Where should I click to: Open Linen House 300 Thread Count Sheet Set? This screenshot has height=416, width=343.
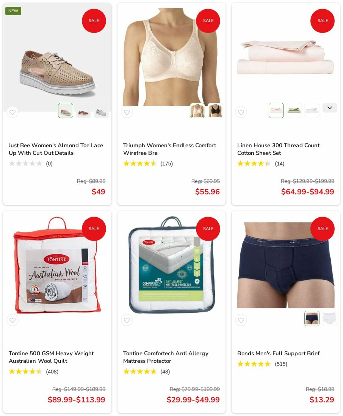pos(278,149)
